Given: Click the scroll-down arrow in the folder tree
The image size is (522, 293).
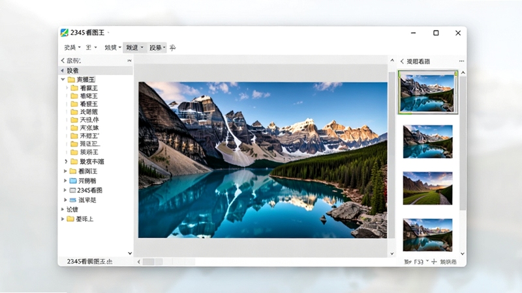Looking at the screenshot, I should [130, 253].
